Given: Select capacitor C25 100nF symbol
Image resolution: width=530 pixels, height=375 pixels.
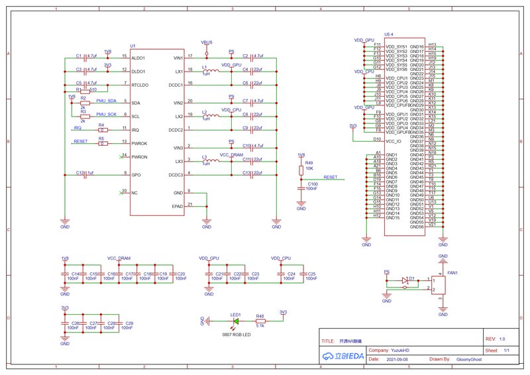Looking at the screenshot, I should pos(303,274).
